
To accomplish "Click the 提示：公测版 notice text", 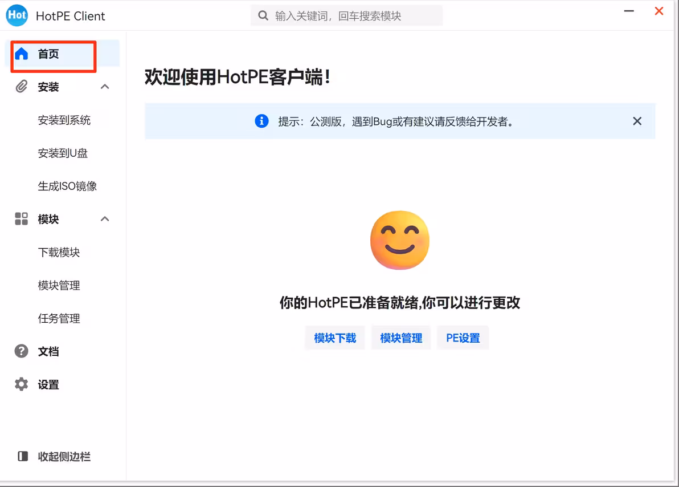I will pyautogui.click(x=396, y=121).
